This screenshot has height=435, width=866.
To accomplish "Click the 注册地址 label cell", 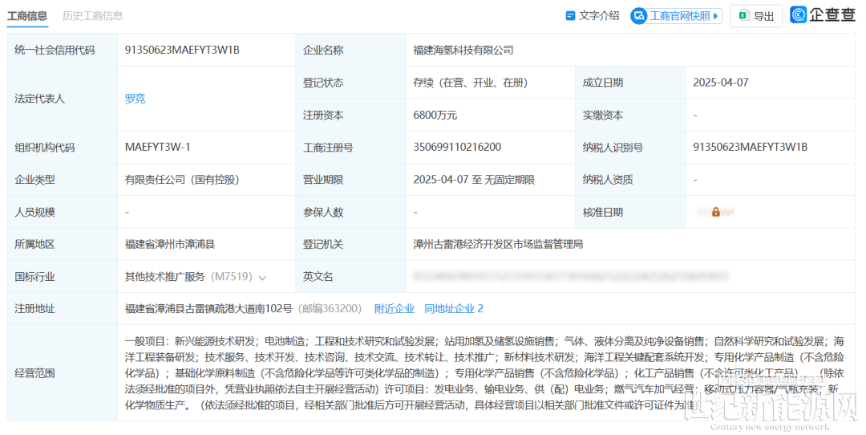I will click(62, 308).
